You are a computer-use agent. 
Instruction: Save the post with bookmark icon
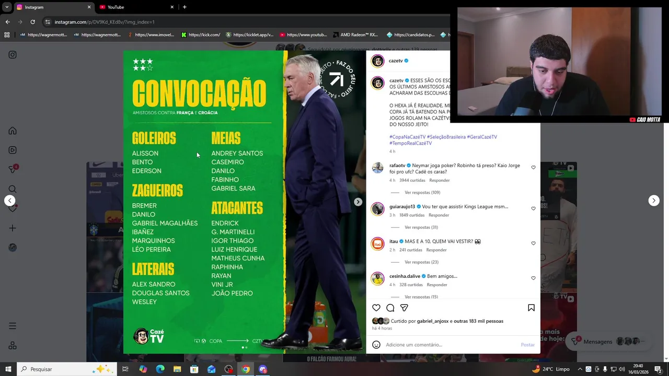point(531,308)
